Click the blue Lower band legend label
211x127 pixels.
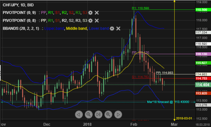click(99, 28)
